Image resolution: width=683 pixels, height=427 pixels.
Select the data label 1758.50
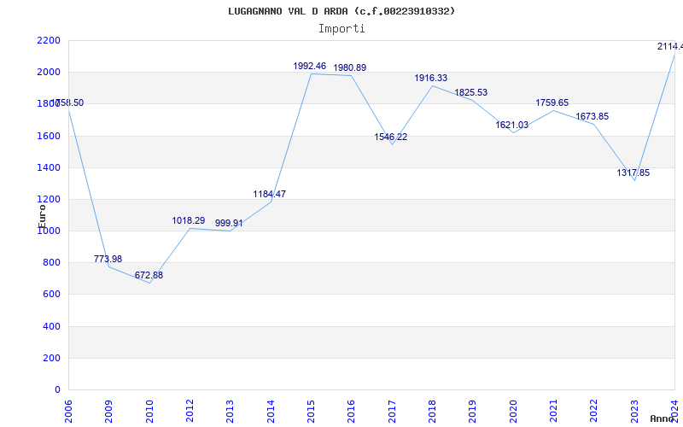pyautogui.click(x=67, y=103)
